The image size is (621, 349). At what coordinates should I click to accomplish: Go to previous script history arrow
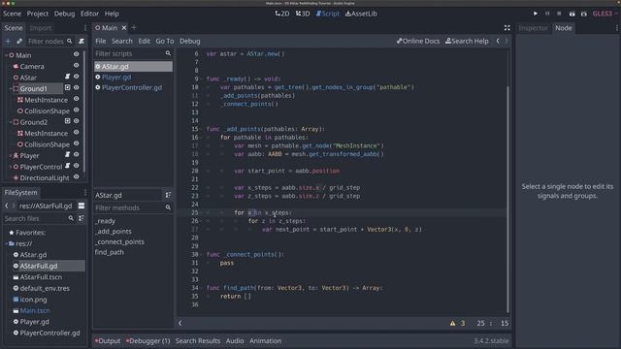pos(498,41)
